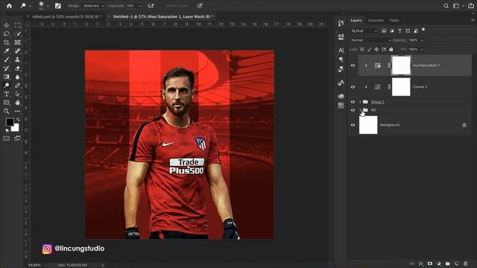Click the background color swatch

point(16,127)
